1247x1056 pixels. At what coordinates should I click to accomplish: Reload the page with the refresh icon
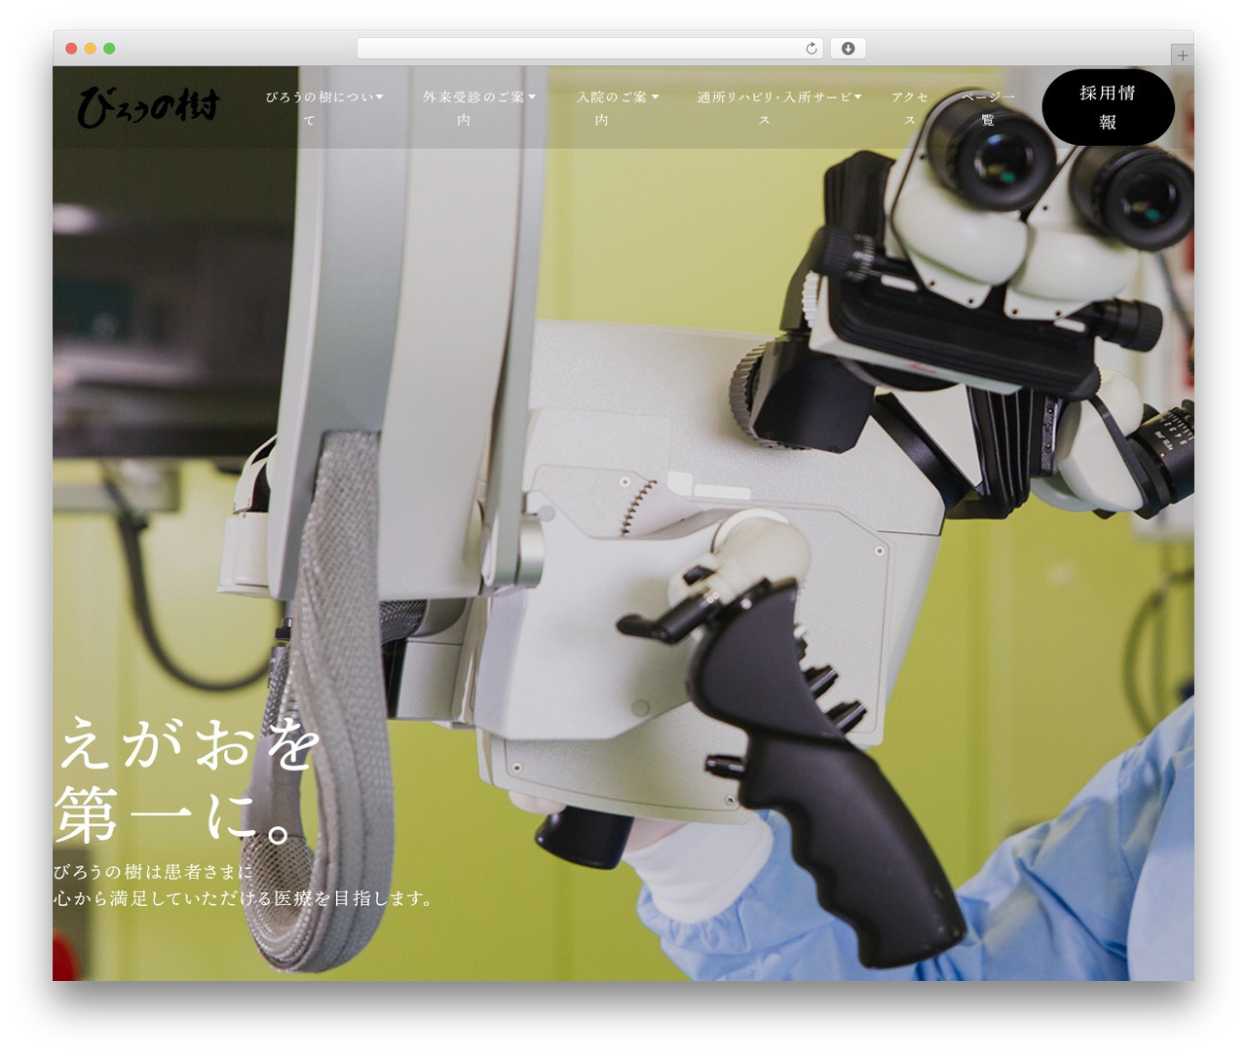click(812, 48)
